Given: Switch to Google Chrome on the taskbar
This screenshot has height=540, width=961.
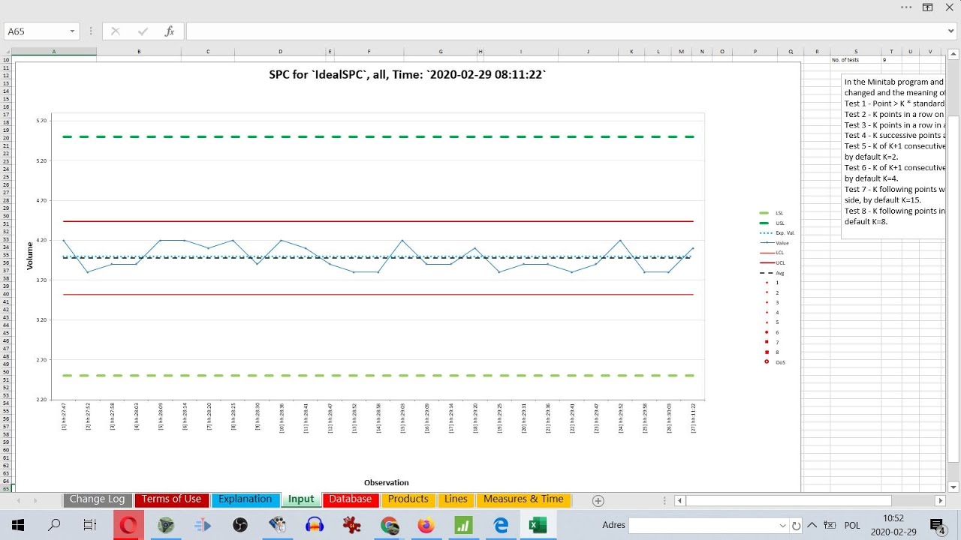Looking at the screenshot, I should [x=389, y=525].
